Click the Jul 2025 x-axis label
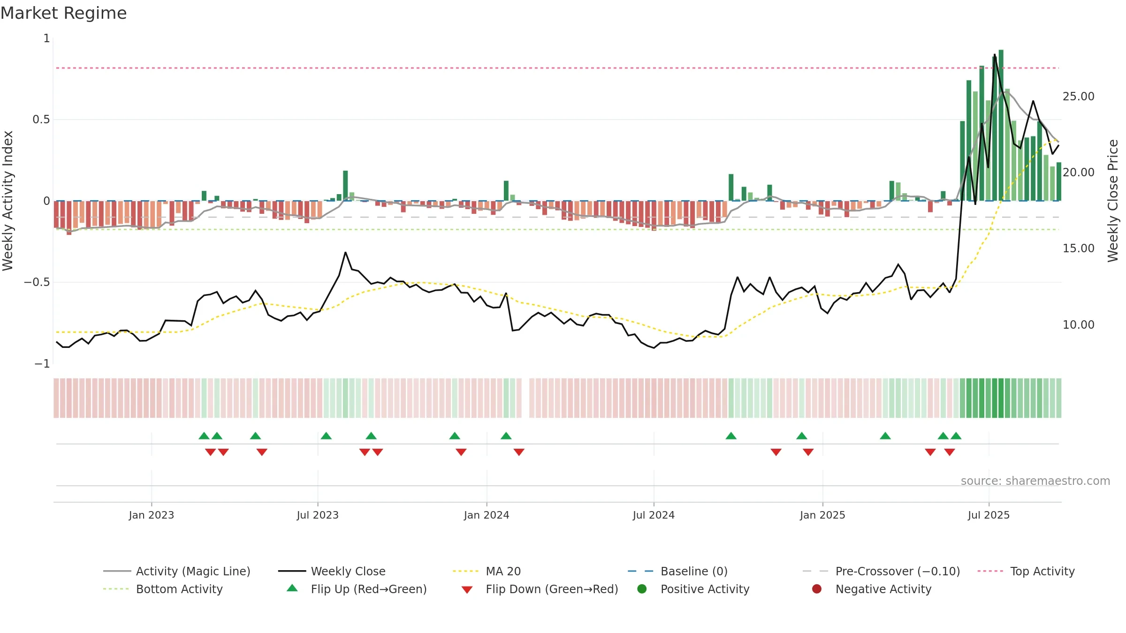 coord(989,515)
